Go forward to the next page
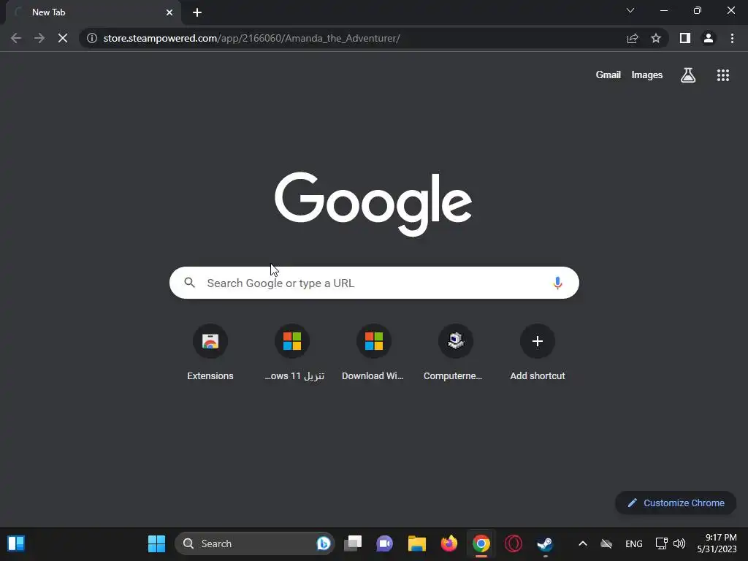This screenshot has height=561, width=748. coord(39,38)
